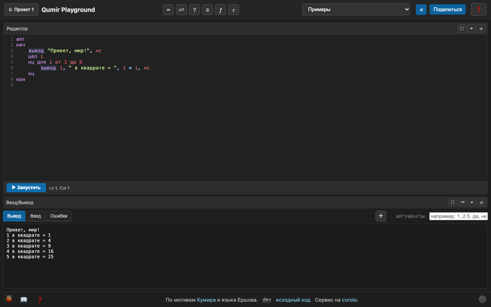Click the blue reset button beside Примеры

coord(421,10)
